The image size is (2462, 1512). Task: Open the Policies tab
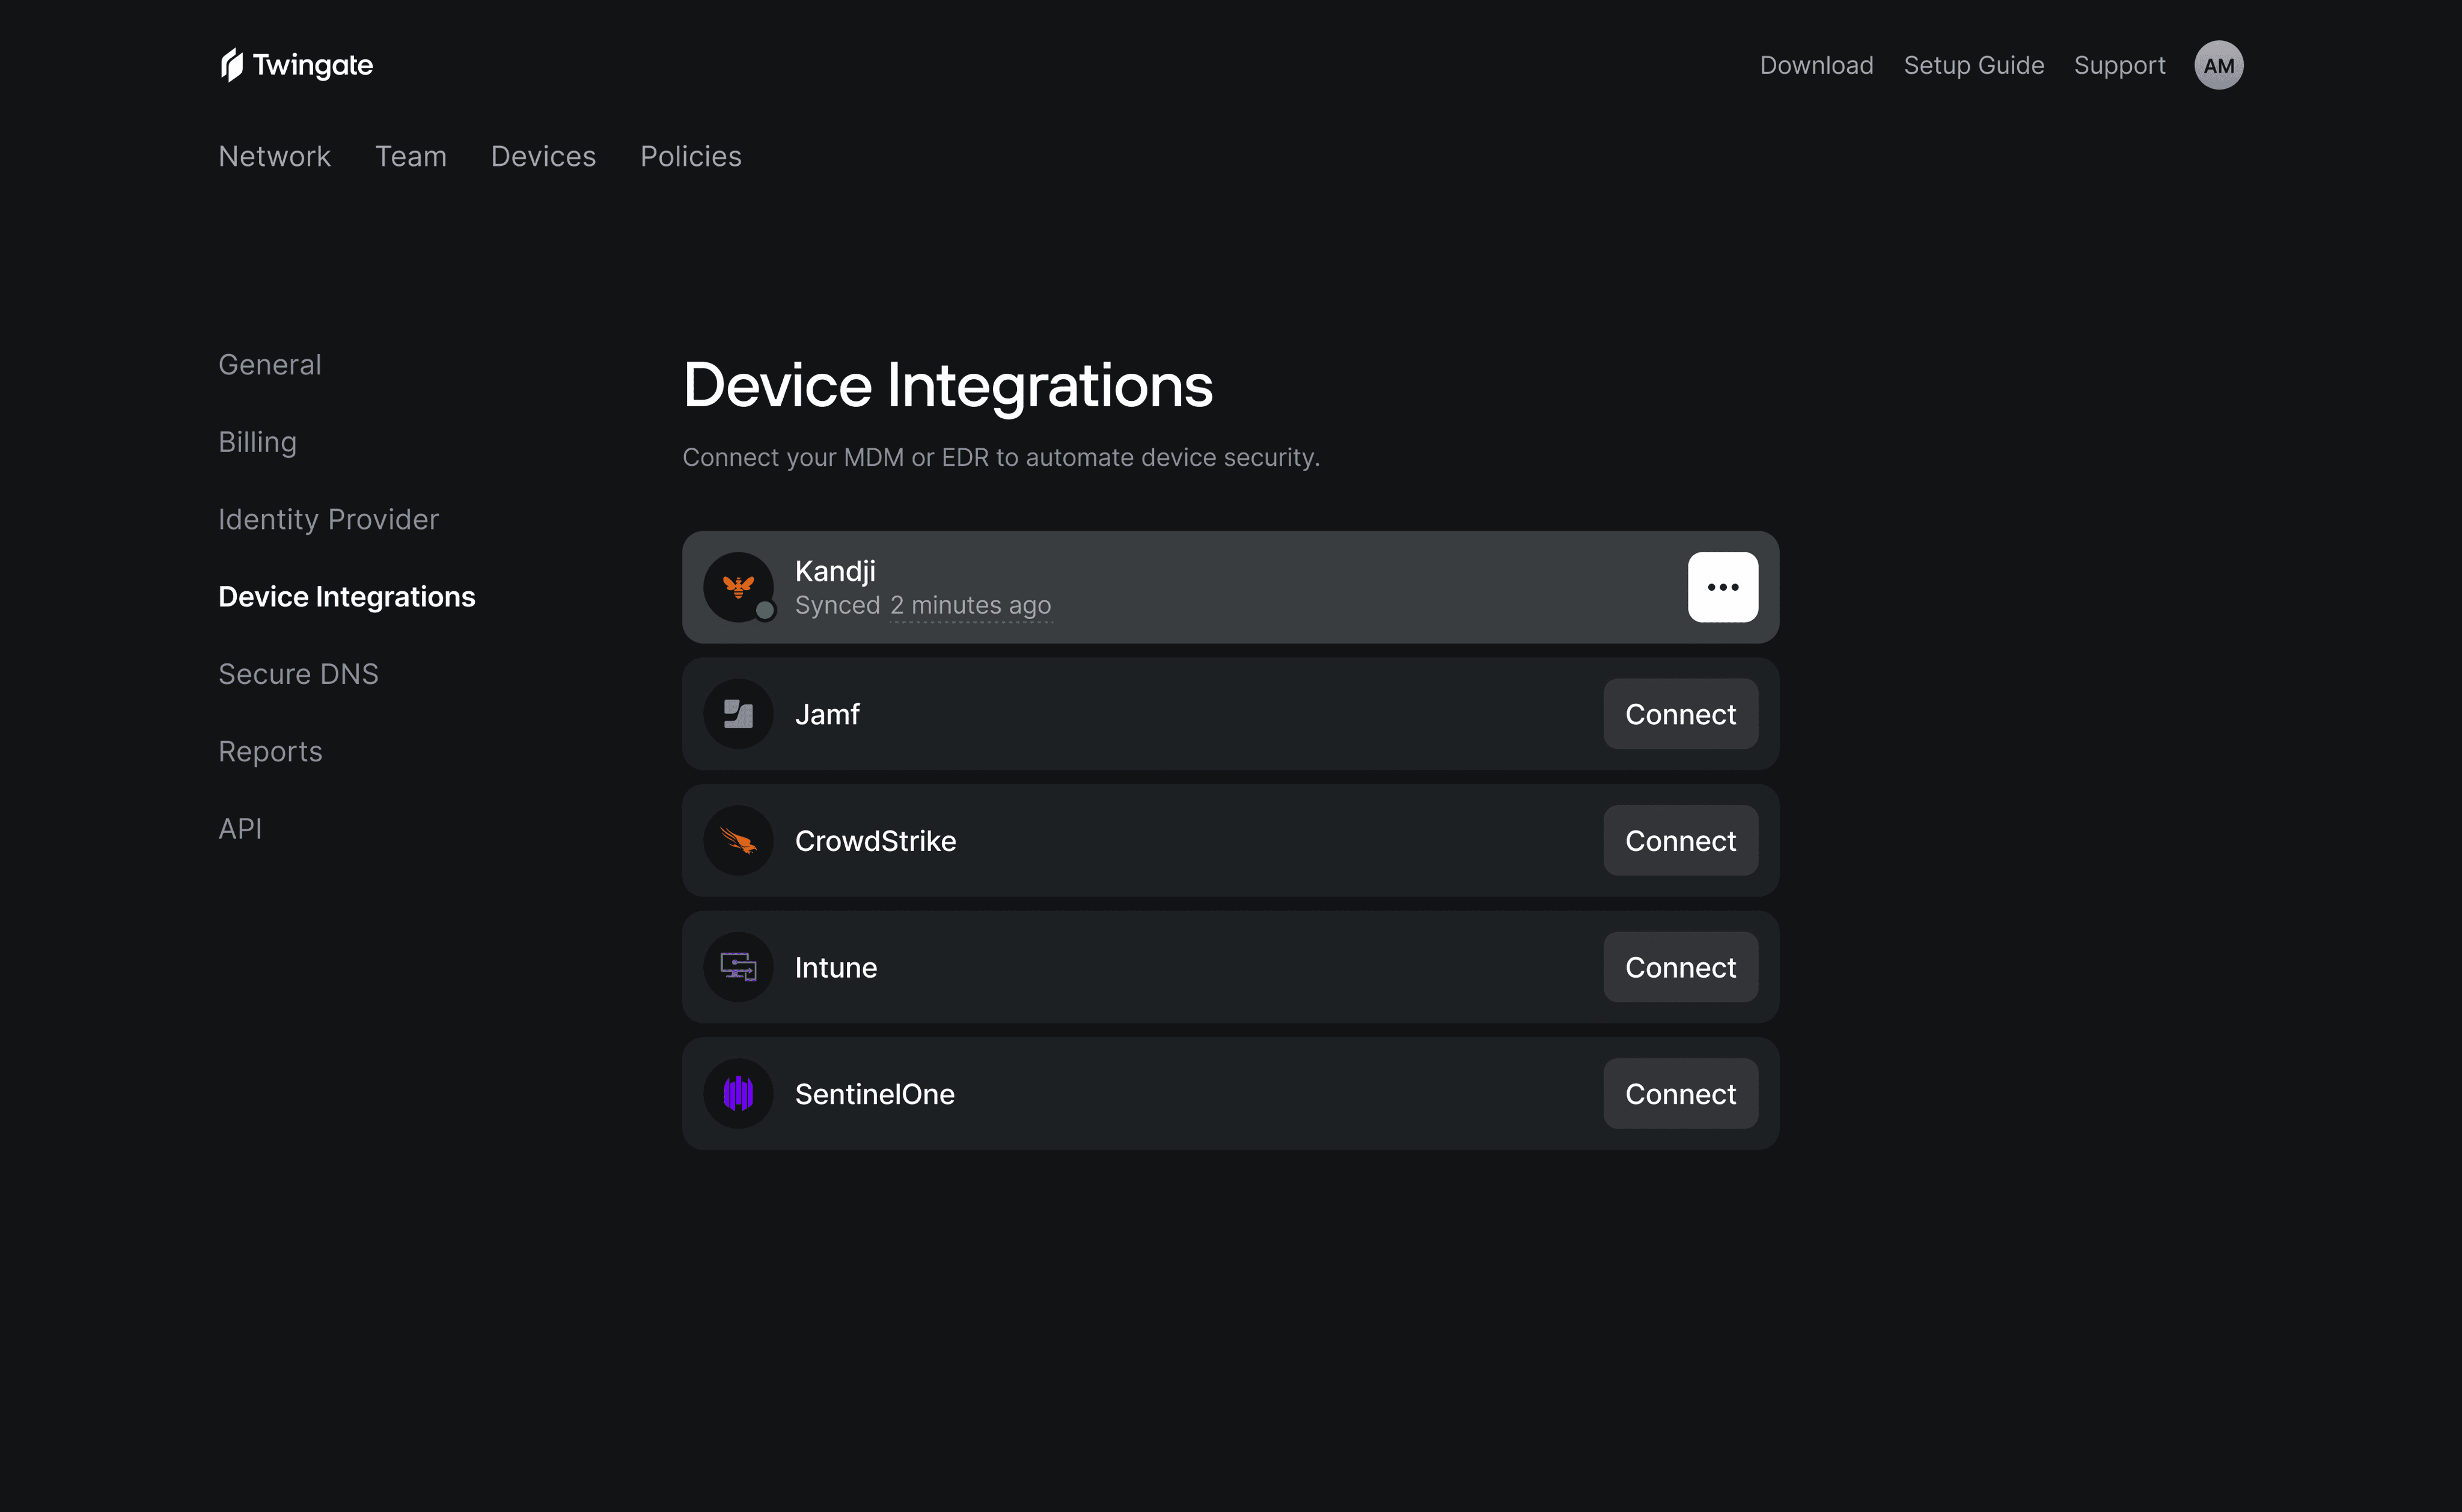pos(691,156)
